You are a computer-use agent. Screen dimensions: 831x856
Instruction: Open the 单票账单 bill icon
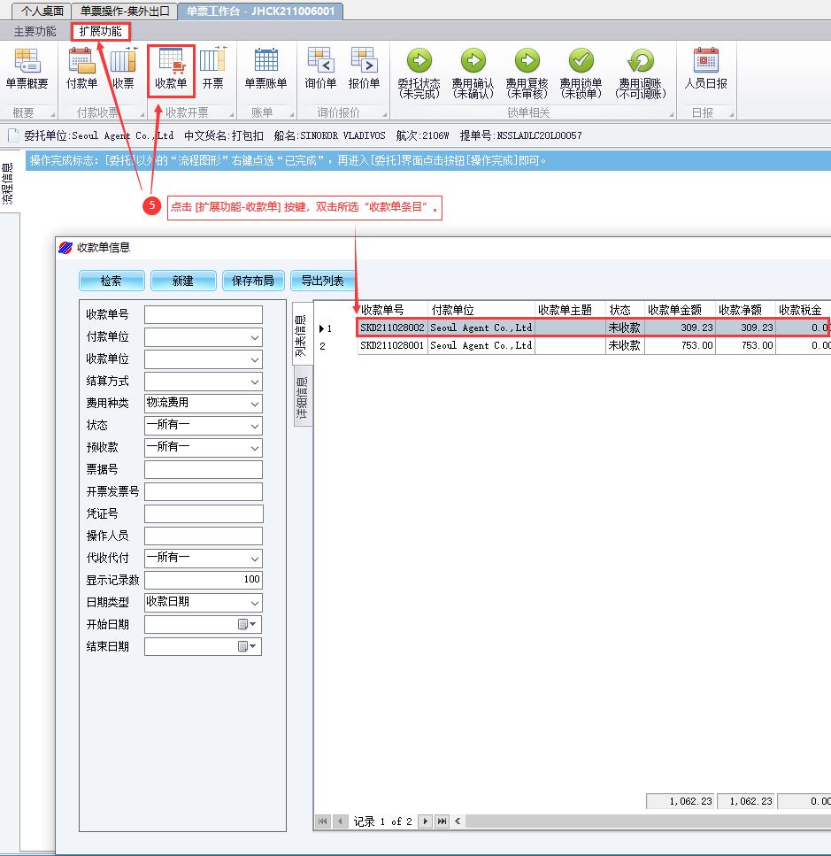[265, 69]
